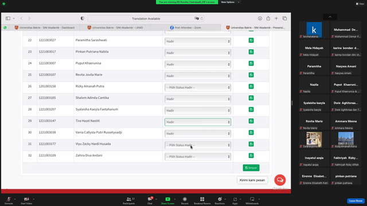The height and width of the screenshot is (206, 367).
Task: Click the save icon for Revita Jovila Marie
Action: (x=251, y=75)
